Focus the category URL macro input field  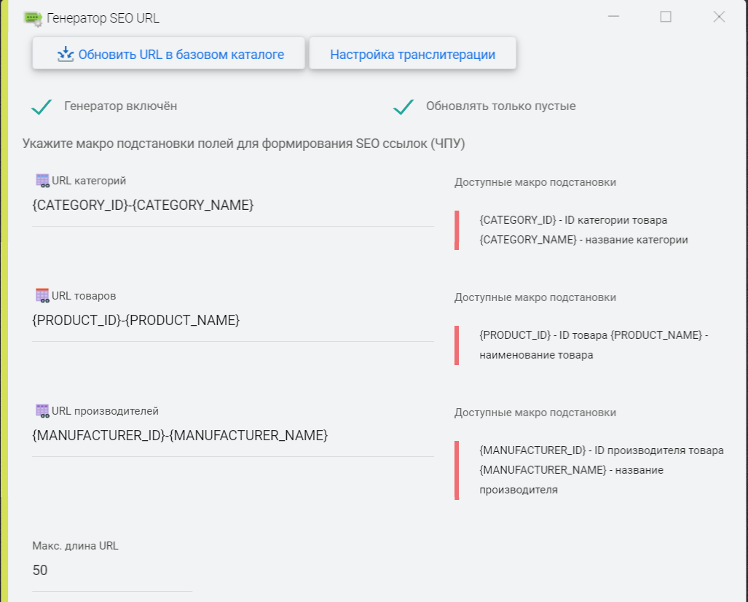[x=232, y=206]
